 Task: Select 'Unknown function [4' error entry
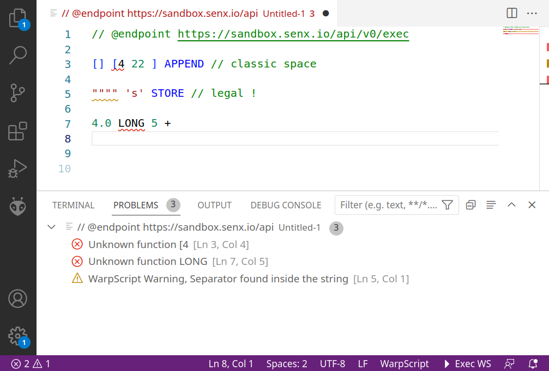[292, 245]
